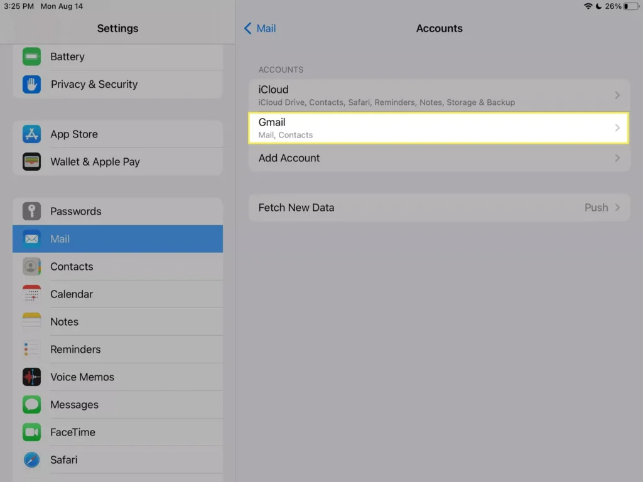Screen dimensions: 643x482
Task: Expand the iCloud account chevron
Action: [617, 95]
